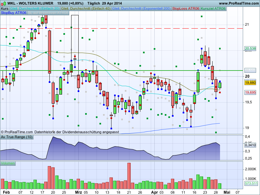Click the Apr month label on time axis
Viewport: 260px width, 195px height.
pos(154,192)
